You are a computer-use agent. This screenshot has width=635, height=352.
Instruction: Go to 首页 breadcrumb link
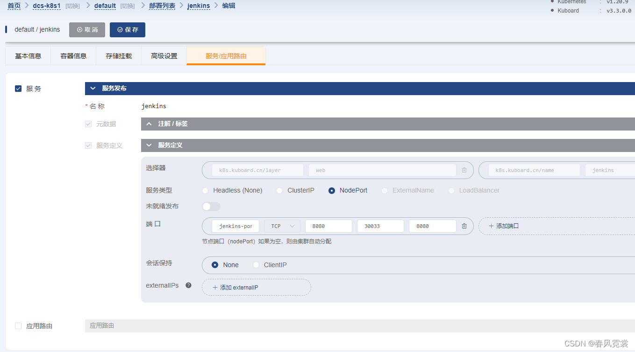(x=14, y=6)
